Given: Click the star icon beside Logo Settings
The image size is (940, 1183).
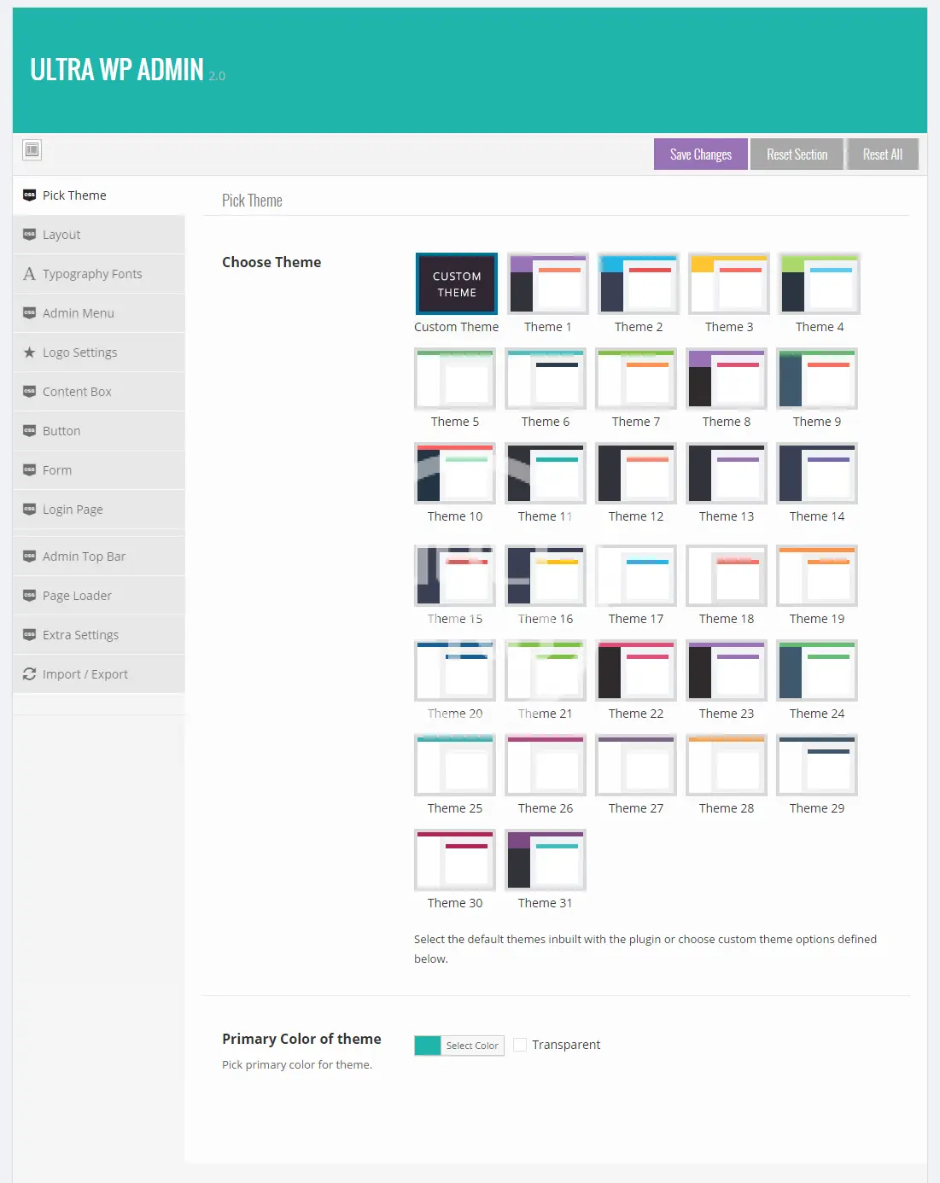Looking at the screenshot, I should [x=29, y=353].
